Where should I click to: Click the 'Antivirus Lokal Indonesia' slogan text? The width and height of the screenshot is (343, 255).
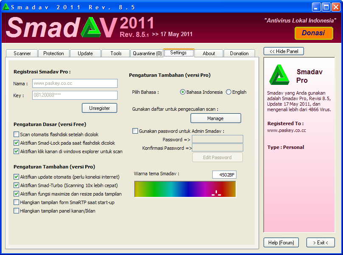pos(300,20)
